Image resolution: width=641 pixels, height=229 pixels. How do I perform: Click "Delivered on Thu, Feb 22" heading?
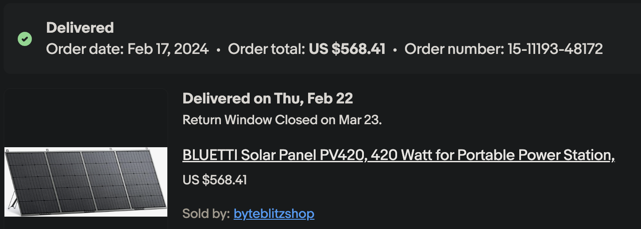click(267, 99)
